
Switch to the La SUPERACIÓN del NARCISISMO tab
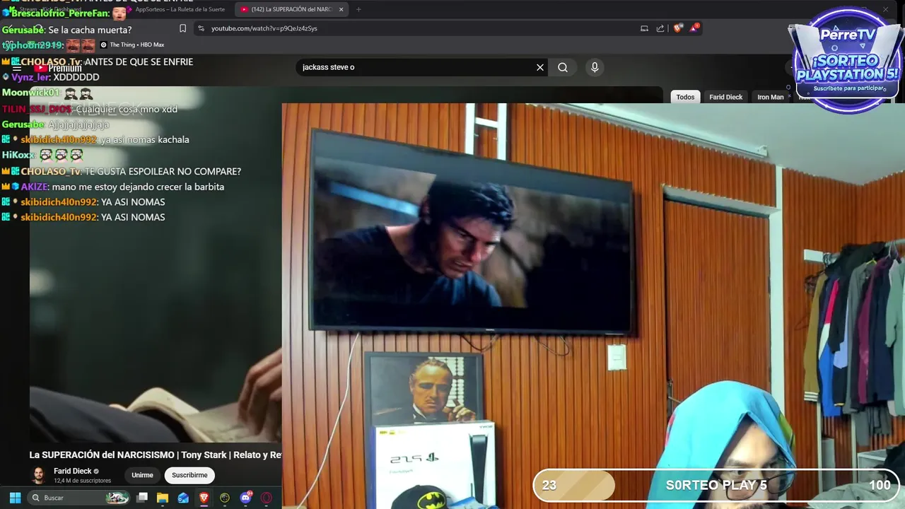(x=290, y=9)
